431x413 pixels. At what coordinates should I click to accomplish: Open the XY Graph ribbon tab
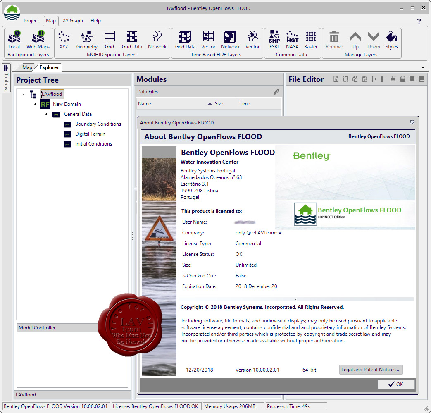tap(73, 21)
